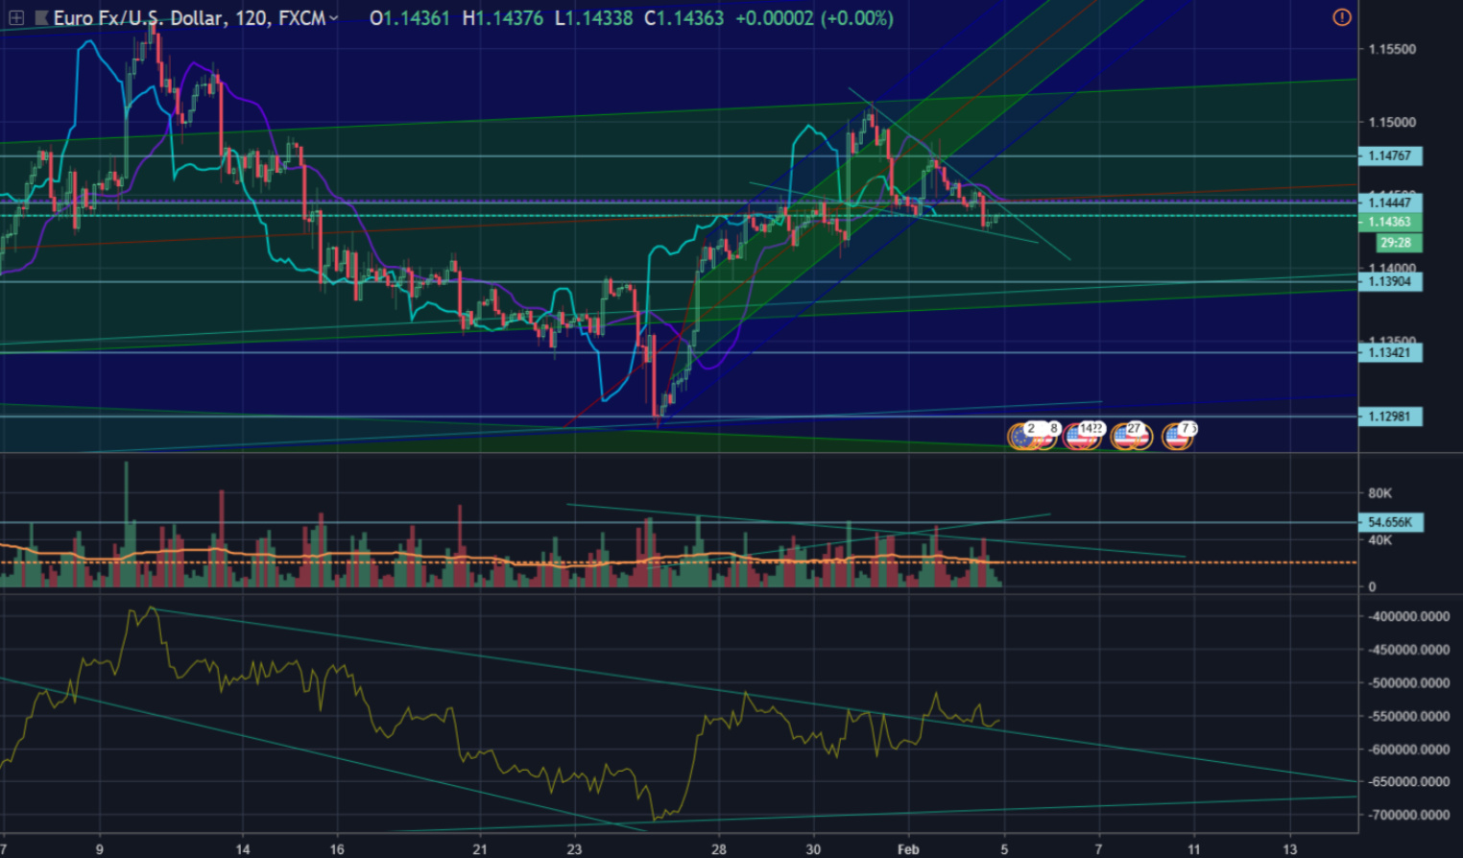Expand the chevron after FXCM in the legend
This screenshot has height=858, width=1463.
pyautogui.click(x=333, y=18)
